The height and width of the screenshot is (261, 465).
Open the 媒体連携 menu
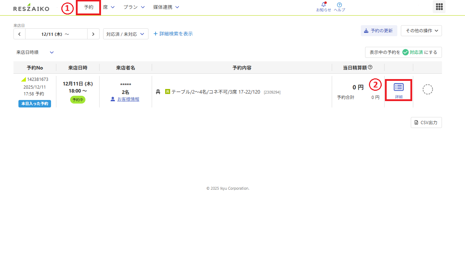click(166, 7)
